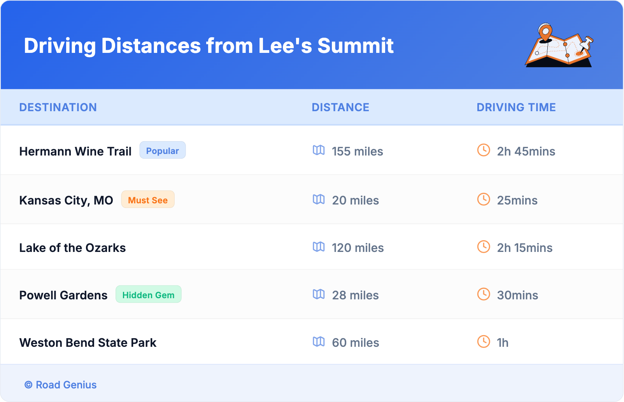
Task: Select the Must See badge
Action: click(148, 200)
